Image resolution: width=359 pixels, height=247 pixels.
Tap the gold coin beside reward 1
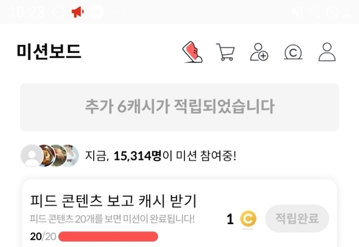coord(248,219)
